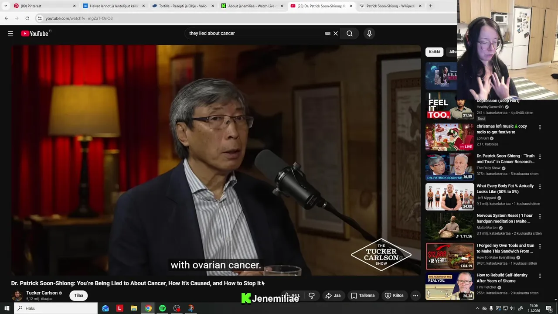Open I Feel It Too video thumbnail
Image resolution: width=558 pixels, height=314 pixels.
coord(449,106)
